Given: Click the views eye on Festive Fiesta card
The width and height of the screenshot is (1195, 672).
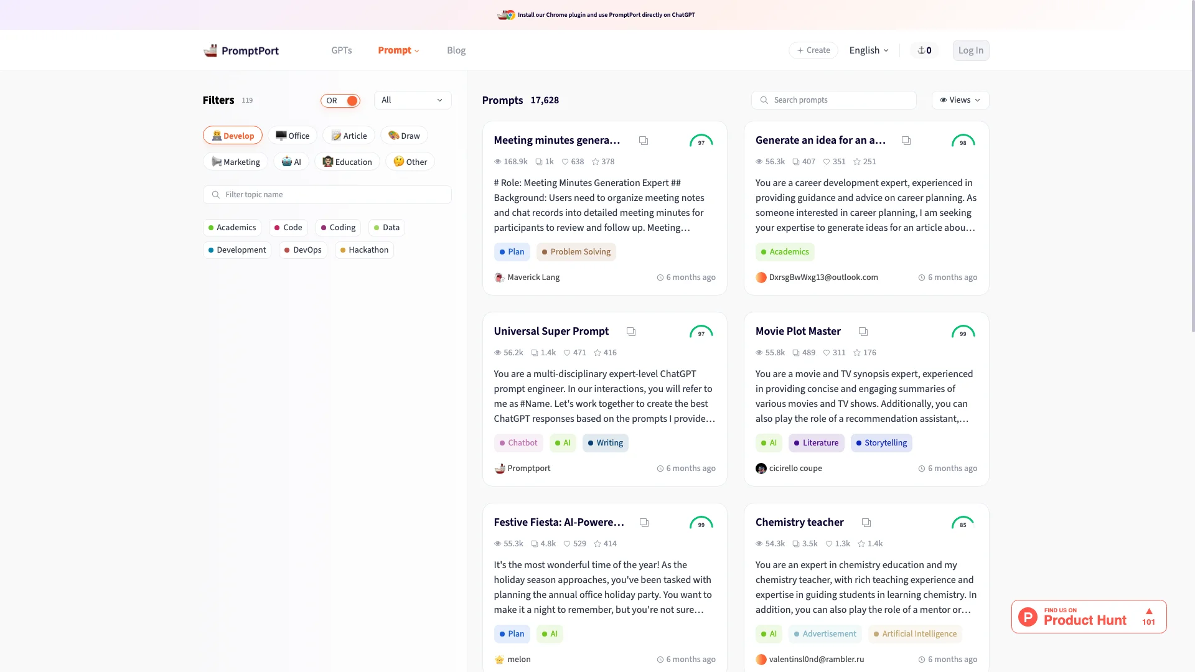Looking at the screenshot, I should pos(498,544).
